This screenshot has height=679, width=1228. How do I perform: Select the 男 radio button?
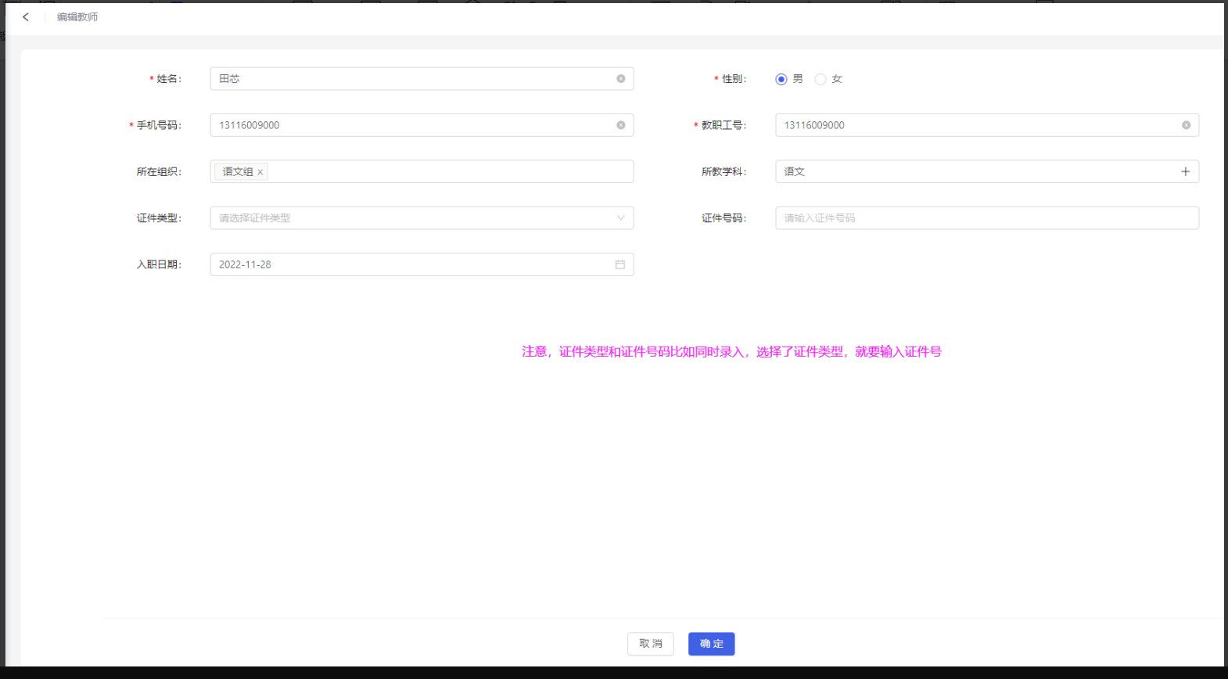point(781,79)
